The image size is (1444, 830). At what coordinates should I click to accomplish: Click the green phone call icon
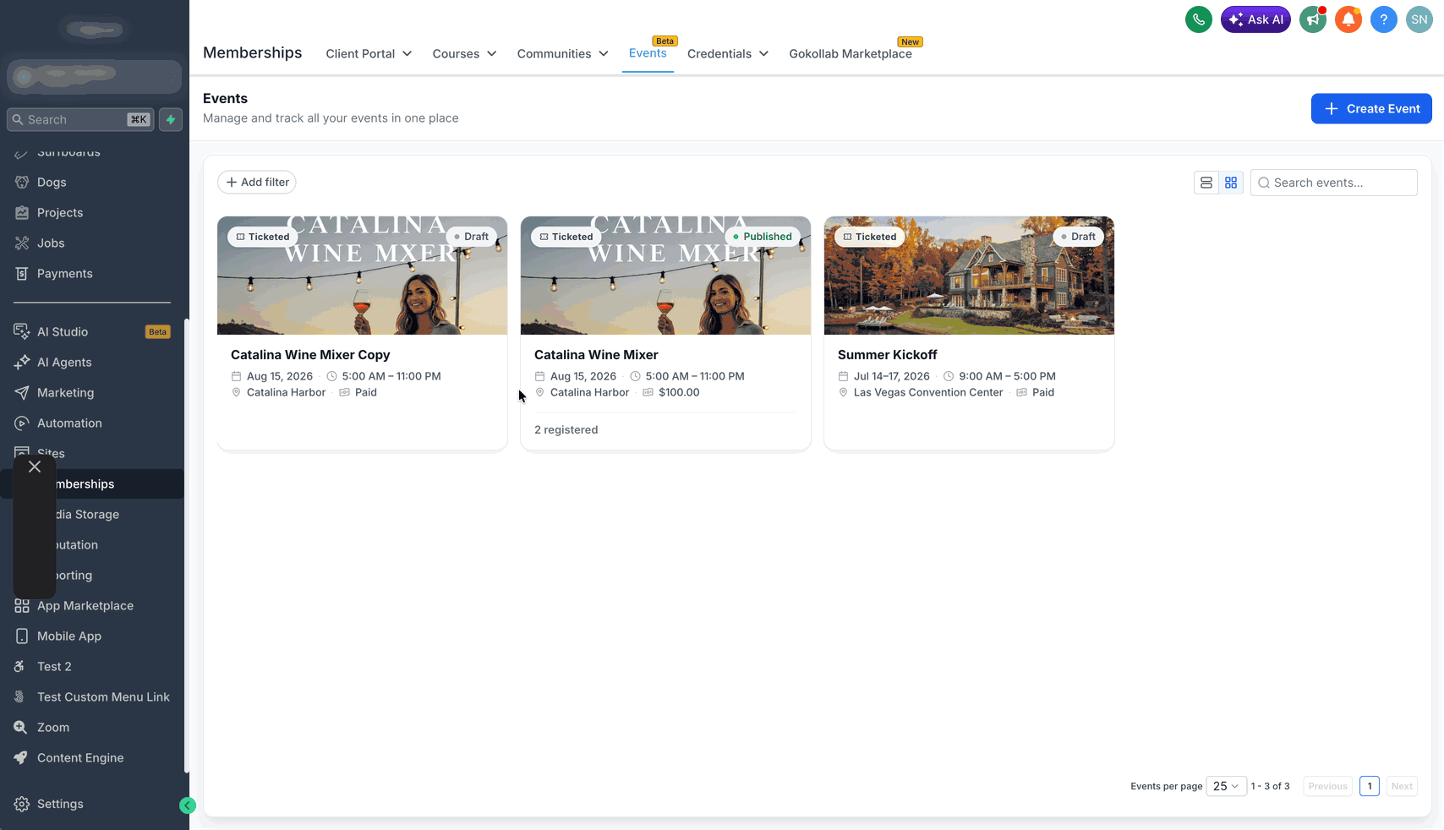click(x=1198, y=19)
